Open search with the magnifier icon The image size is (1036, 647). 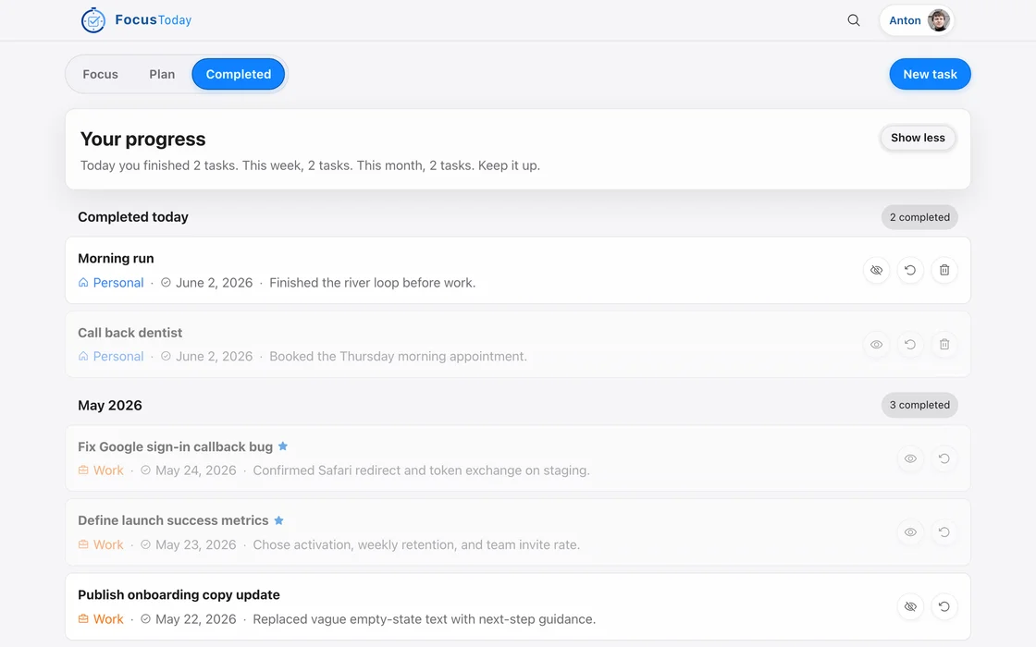click(x=854, y=20)
